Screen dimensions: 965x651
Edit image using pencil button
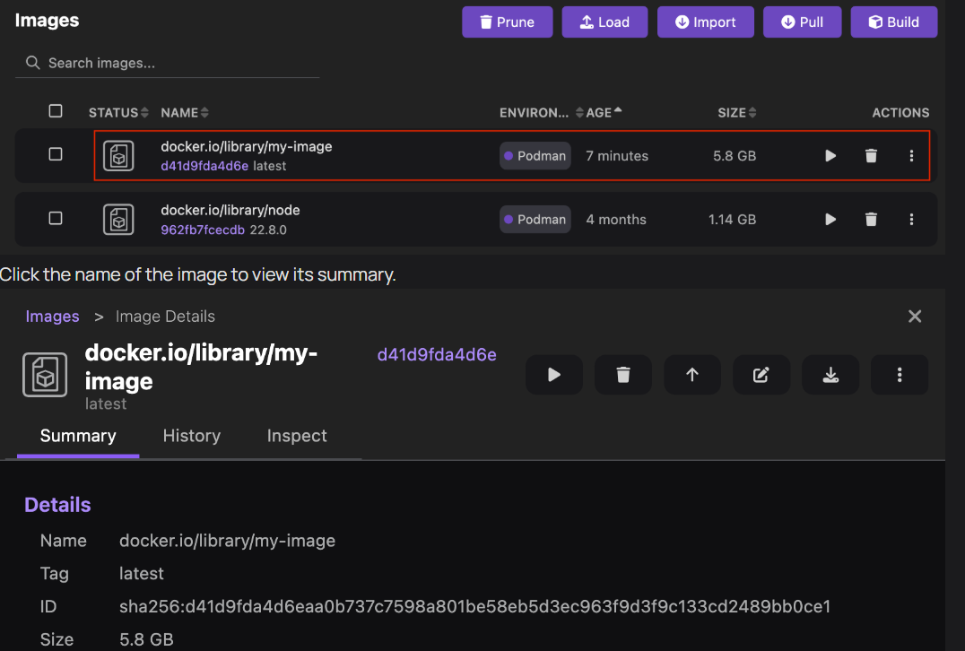tap(761, 375)
